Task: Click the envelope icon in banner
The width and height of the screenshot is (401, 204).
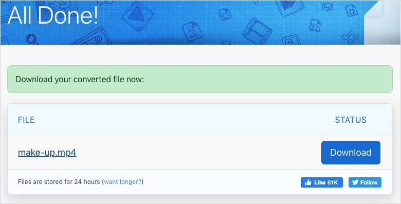Action: pyautogui.click(x=327, y=7)
